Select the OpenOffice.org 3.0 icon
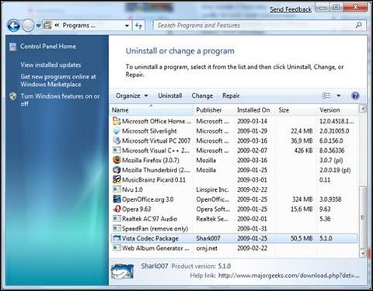Screen dimensions: 373x291 (x=117, y=199)
